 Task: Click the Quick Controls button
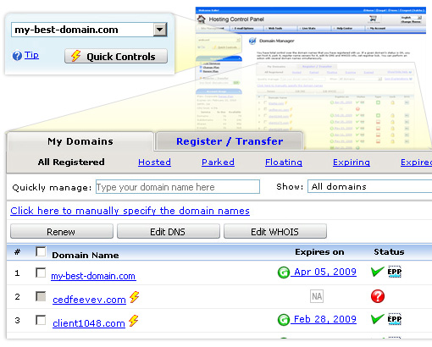coord(116,56)
